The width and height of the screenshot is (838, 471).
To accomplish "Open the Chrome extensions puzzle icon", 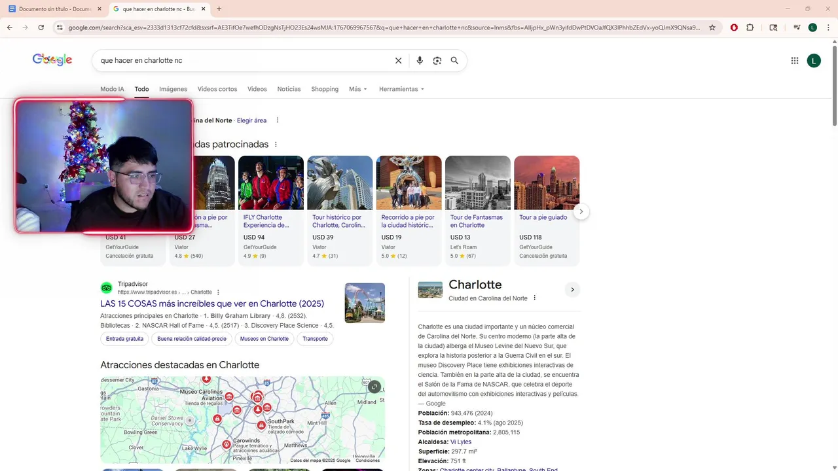I will pyautogui.click(x=750, y=27).
